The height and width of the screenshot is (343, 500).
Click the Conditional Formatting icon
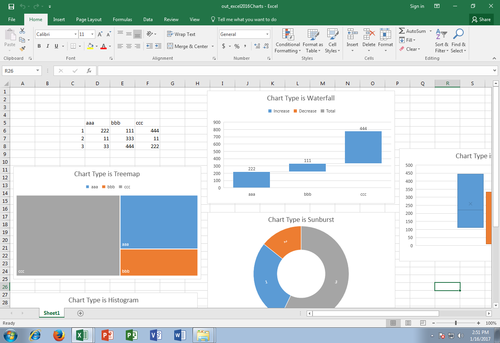click(288, 35)
